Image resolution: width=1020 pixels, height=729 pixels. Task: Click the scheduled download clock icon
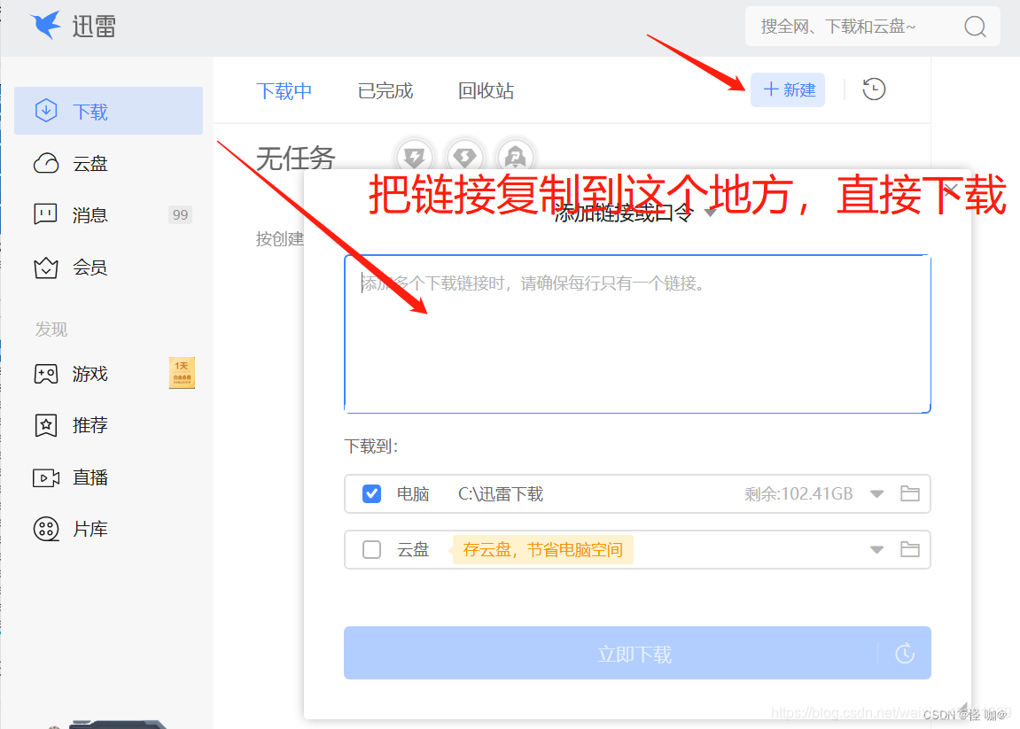[905, 654]
